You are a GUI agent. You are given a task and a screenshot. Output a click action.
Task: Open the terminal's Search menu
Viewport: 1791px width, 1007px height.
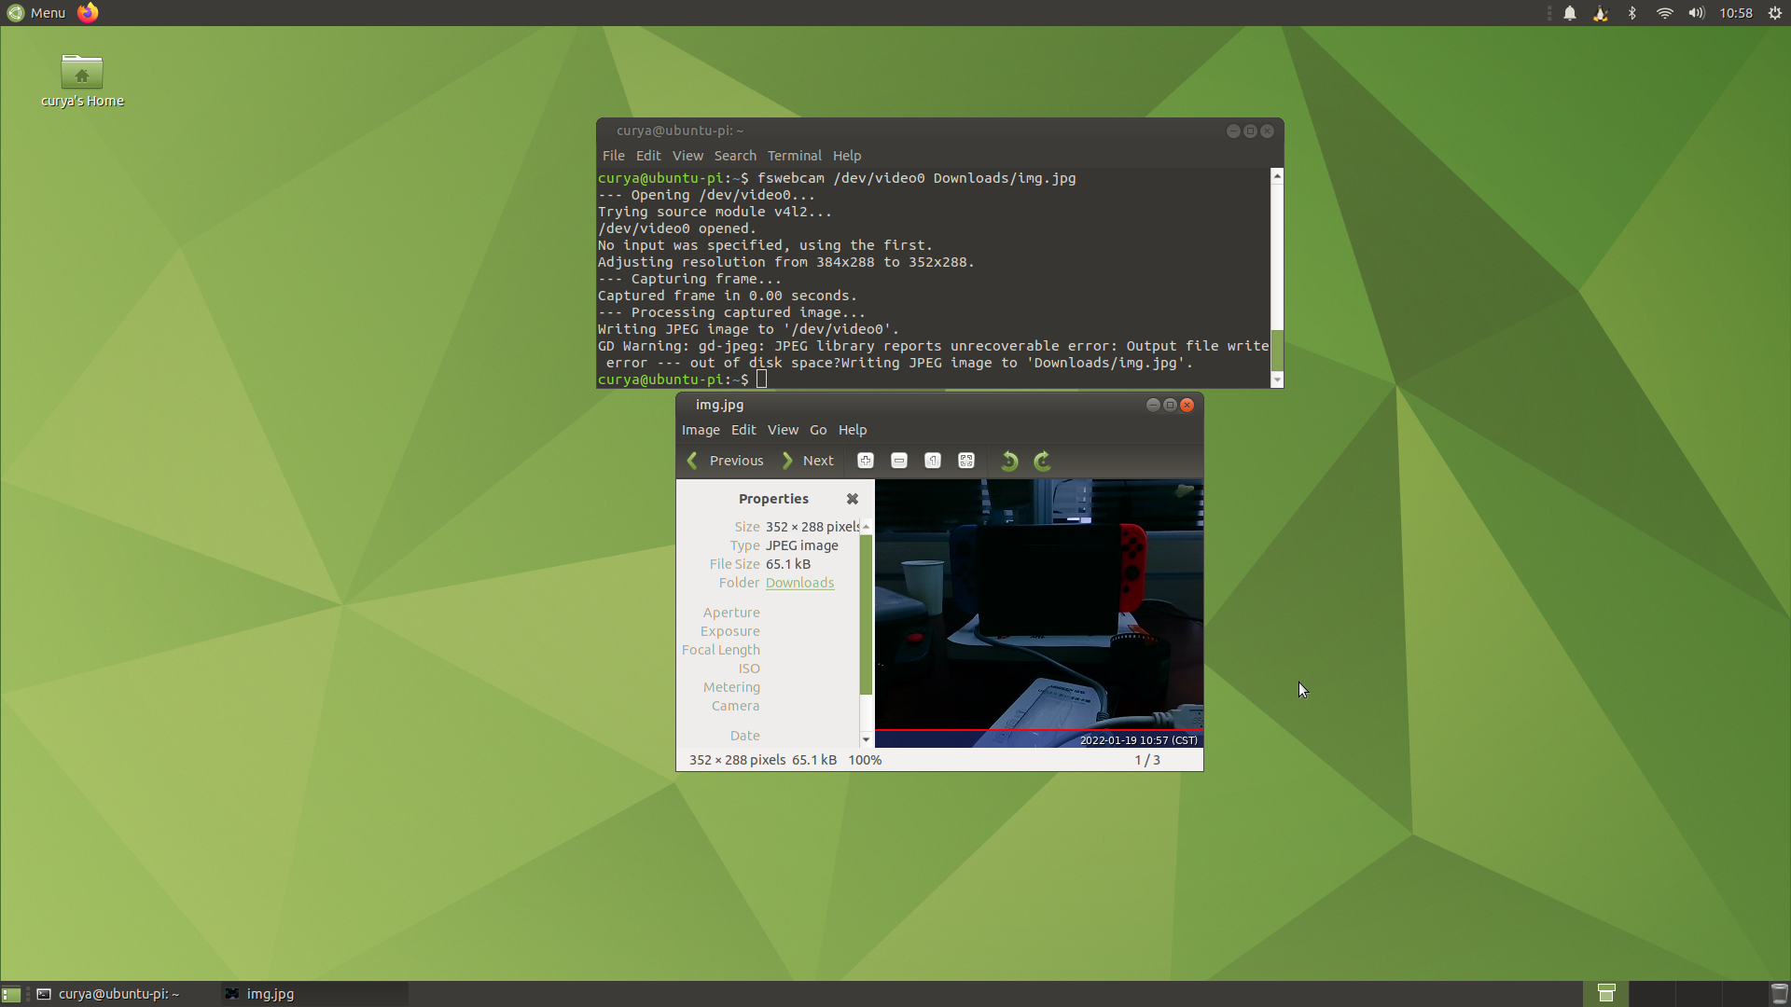point(735,156)
